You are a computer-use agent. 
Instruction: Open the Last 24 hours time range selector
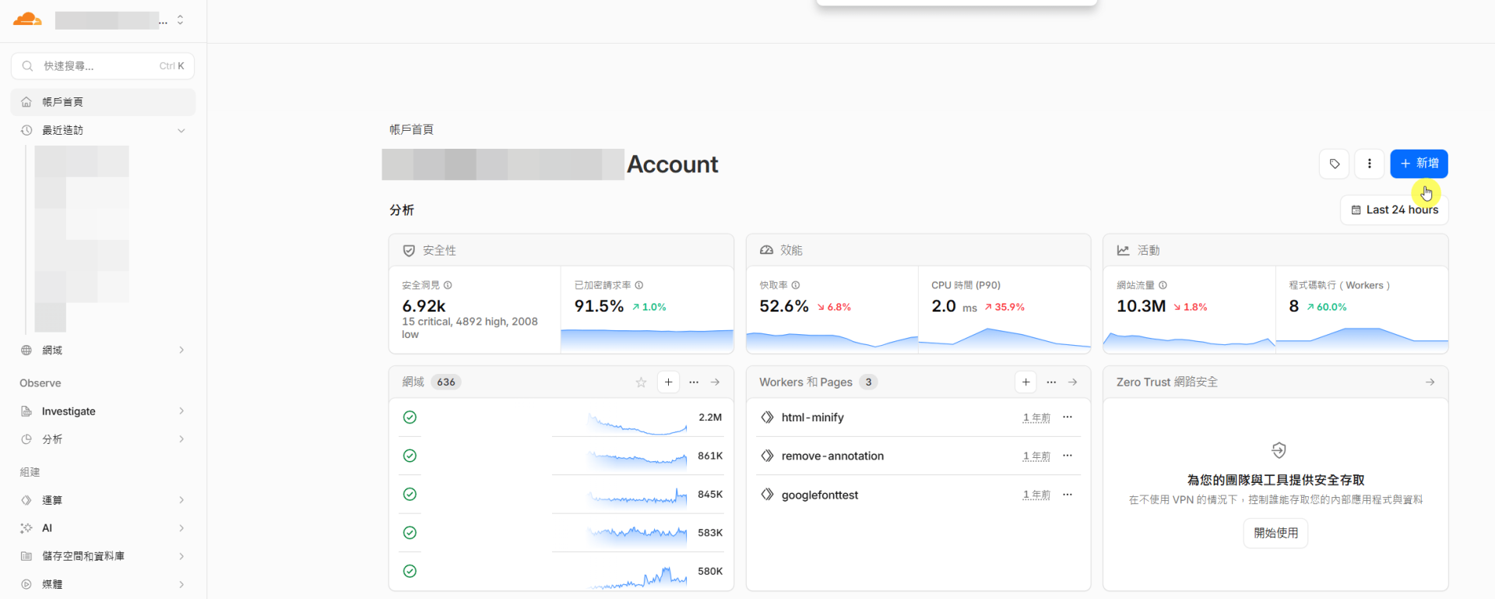tap(1394, 210)
